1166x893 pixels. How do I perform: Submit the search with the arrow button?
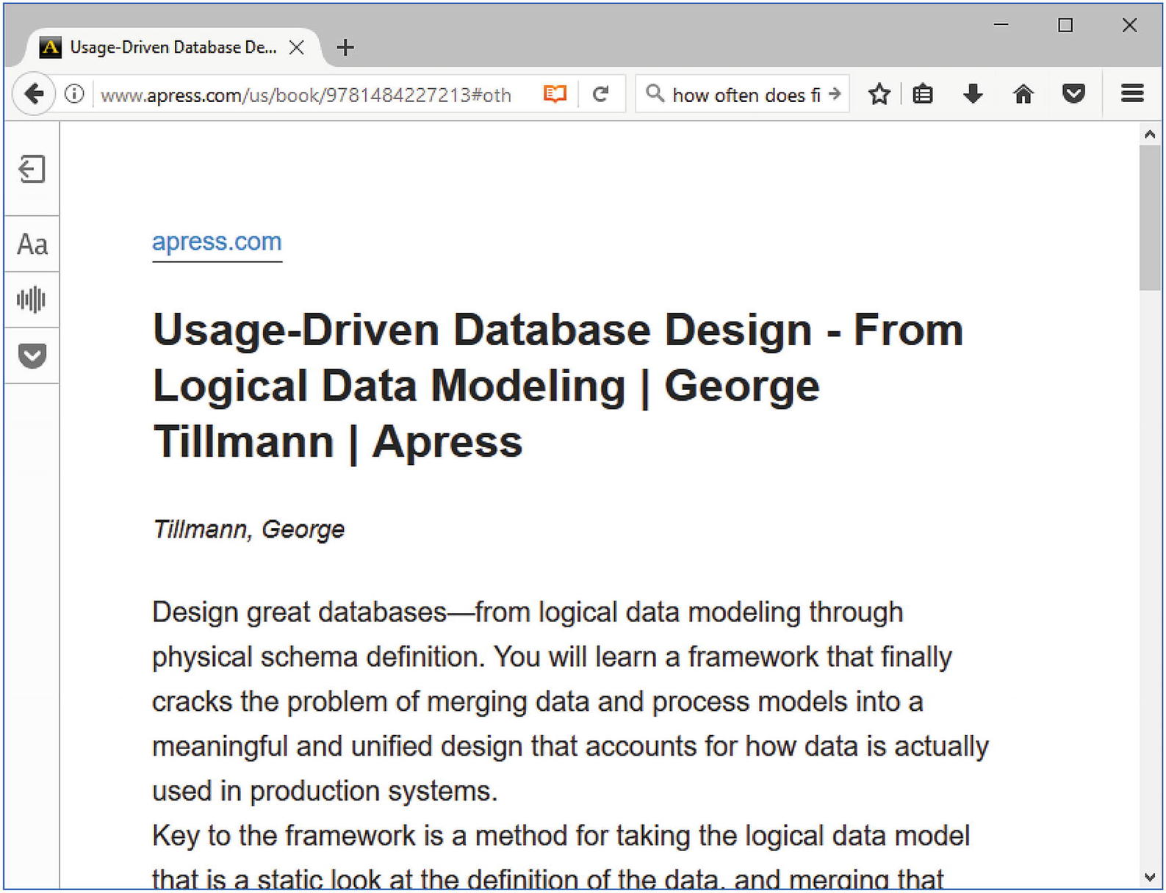[834, 94]
